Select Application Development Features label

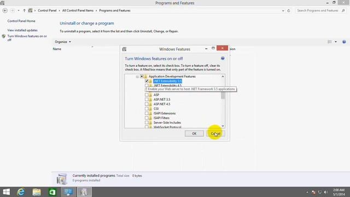click(172, 77)
